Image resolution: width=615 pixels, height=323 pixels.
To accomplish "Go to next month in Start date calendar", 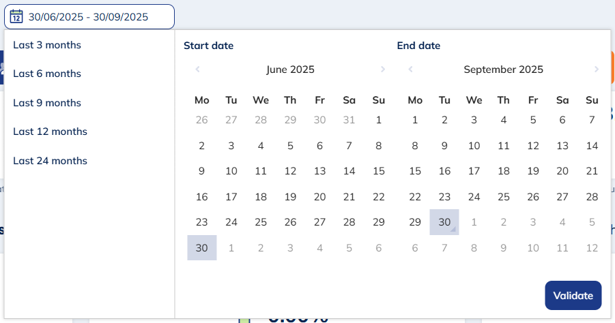I will click(383, 70).
